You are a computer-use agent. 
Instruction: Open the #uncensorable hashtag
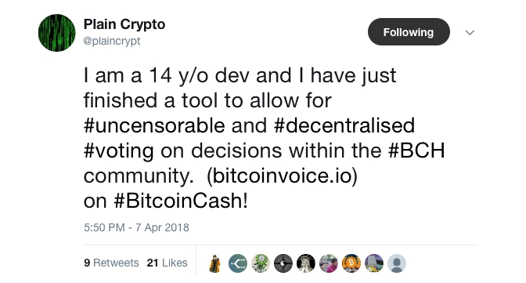(x=154, y=125)
